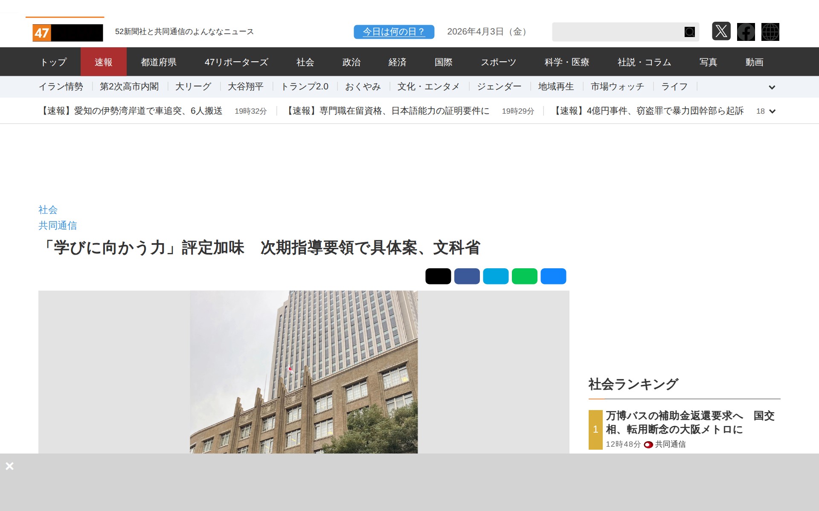
Task: Click the 47NEWS site logo
Action: (67, 33)
